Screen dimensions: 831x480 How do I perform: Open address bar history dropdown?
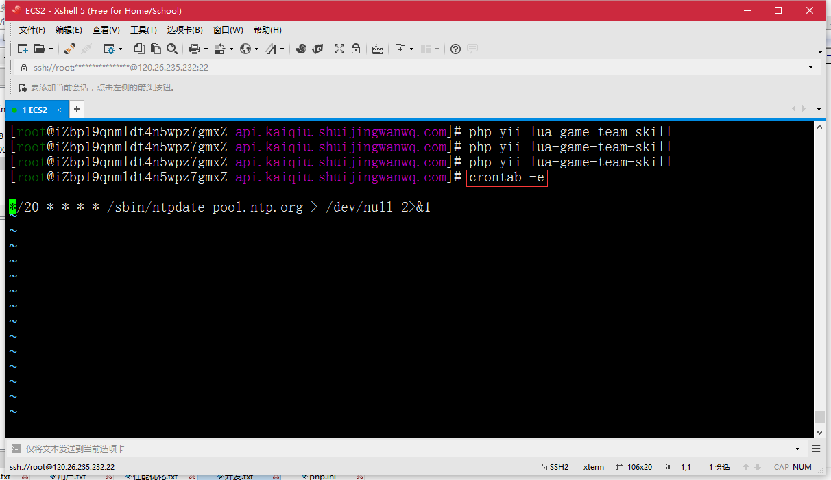pyautogui.click(x=810, y=68)
